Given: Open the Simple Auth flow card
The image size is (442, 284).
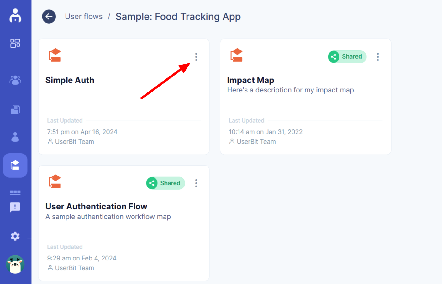Looking at the screenshot, I should click(x=70, y=80).
